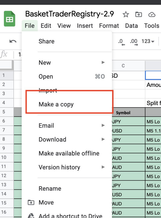Screen dimensions: 161x218
Task: Choose Rename in the File menu
Action: 67,189
